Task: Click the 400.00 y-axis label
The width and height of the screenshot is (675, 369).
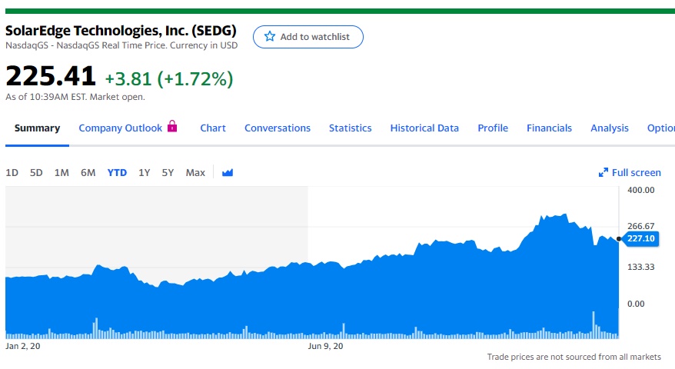Action: click(640, 190)
